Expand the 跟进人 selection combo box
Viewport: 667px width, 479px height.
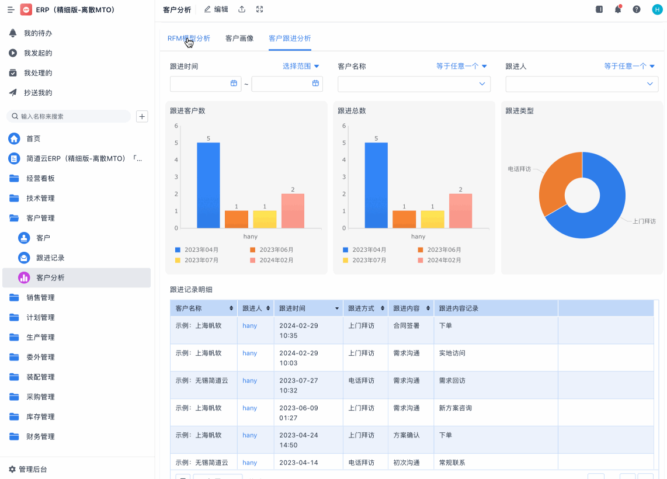581,84
